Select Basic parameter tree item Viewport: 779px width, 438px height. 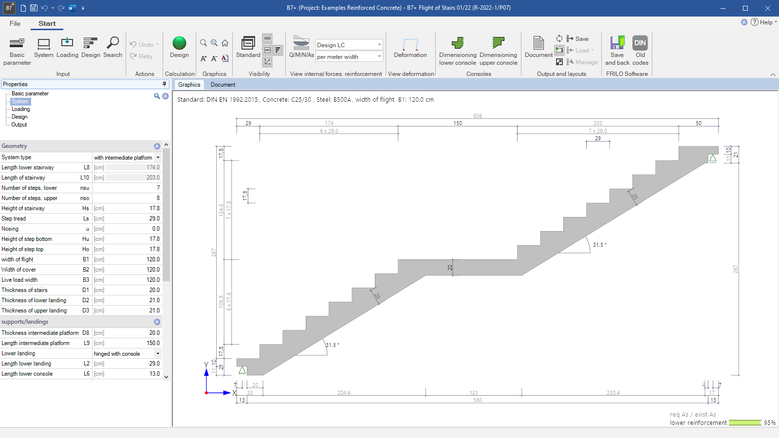click(30, 93)
